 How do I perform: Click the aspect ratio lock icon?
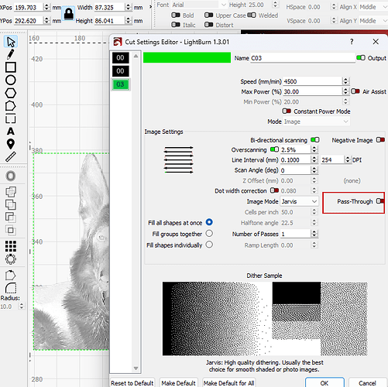(69, 14)
